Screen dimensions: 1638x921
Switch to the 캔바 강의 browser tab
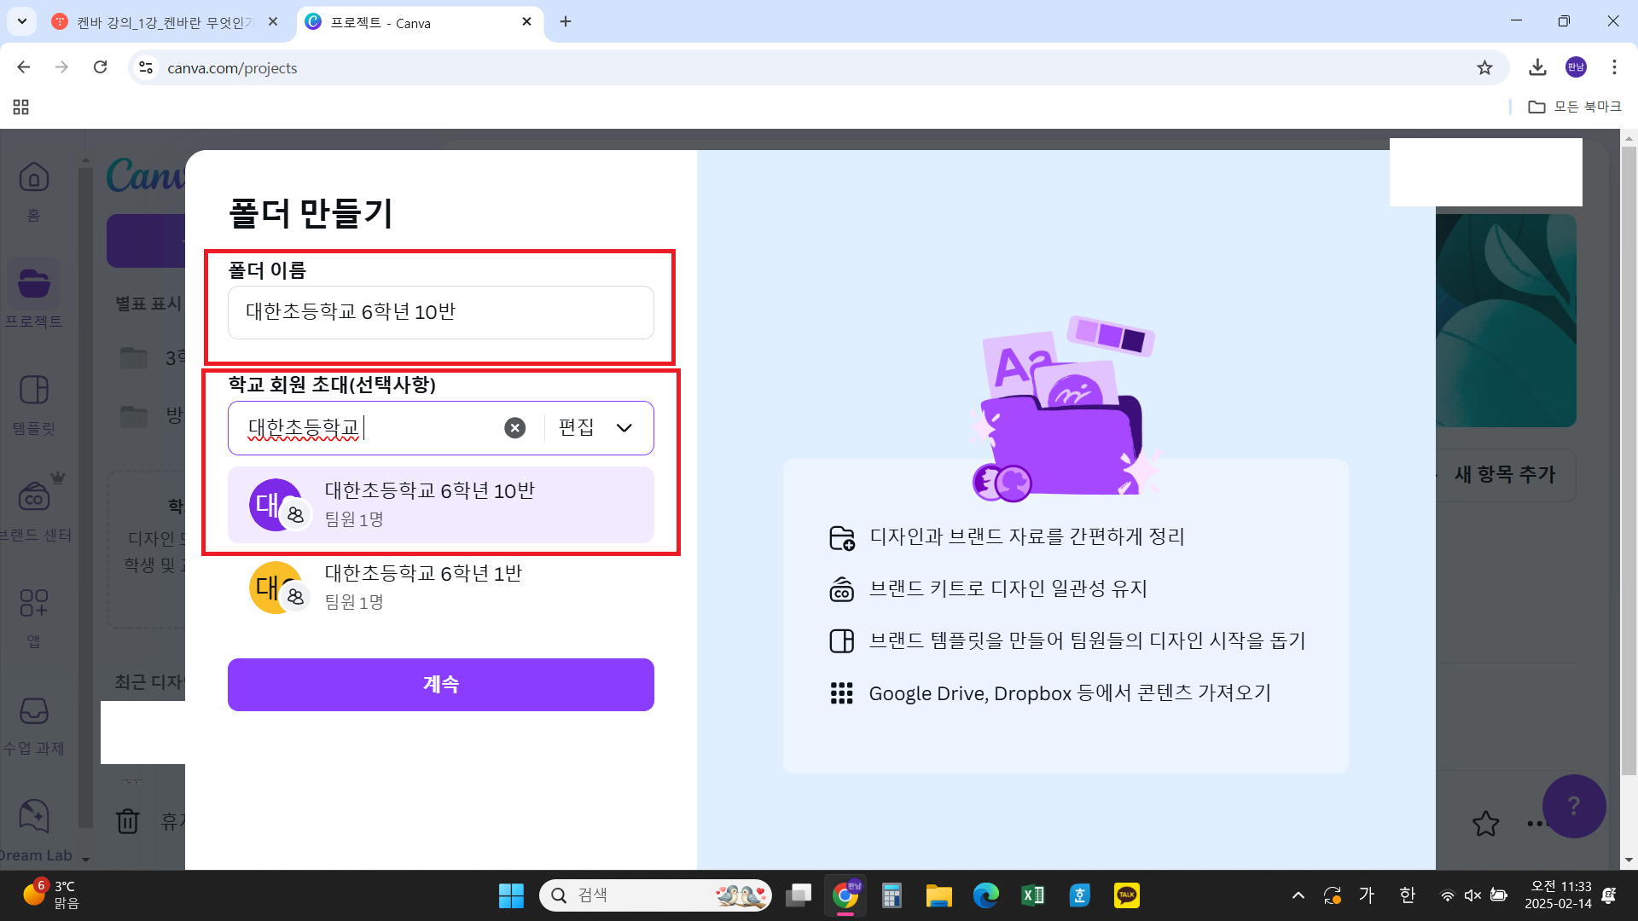(x=165, y=22)
